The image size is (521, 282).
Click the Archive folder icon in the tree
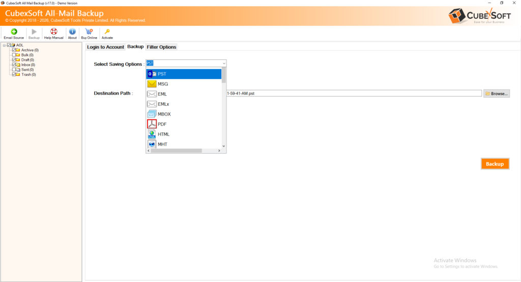tap(18, 50)
